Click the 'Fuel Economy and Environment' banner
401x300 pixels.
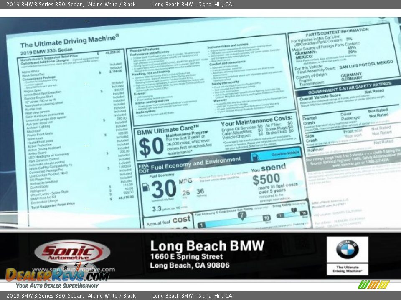click(195, 163)
